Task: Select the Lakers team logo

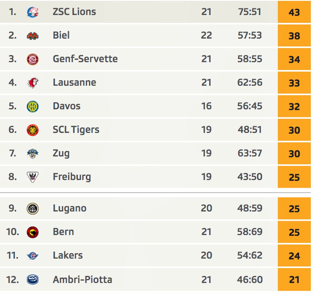Action: coord(33,256)
